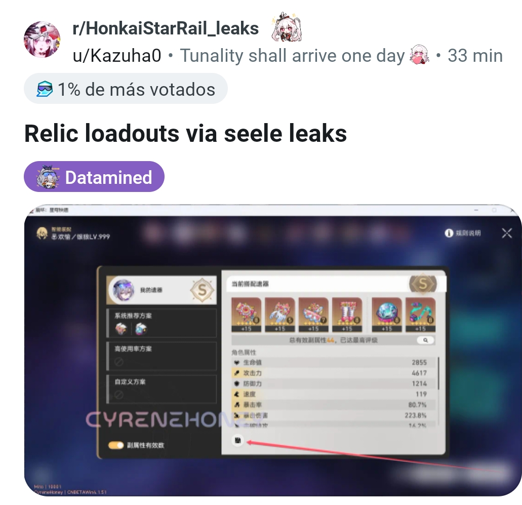The height and width of the screenshot is (505, 522).
Task: Open the r/HonkaiStarRail_leaks subreddit avatar
Action: (42, 40)
